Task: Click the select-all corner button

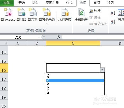Action: (x=4, y=43)
